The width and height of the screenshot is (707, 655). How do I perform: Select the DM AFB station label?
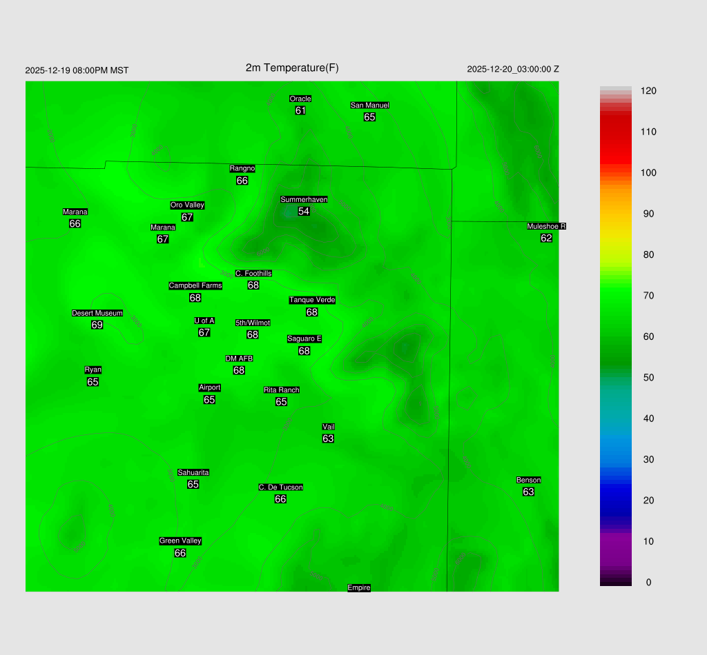pyautogui.click(x=239, y=359)
